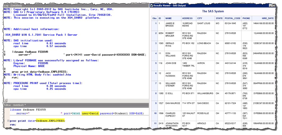Click the Results Viewer window icon
This screenshot has width=282, height=135.
[x=151, y=6]
